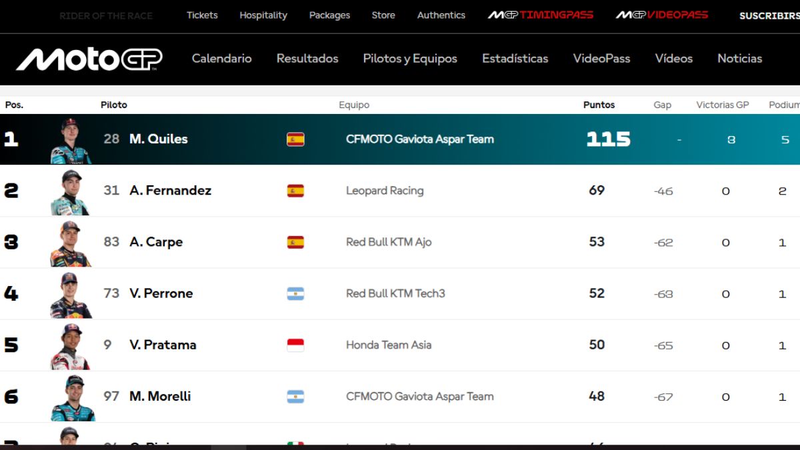
Task: Click the Argentine flag beside M. Morelli
Action: click(x=295, y=397)
